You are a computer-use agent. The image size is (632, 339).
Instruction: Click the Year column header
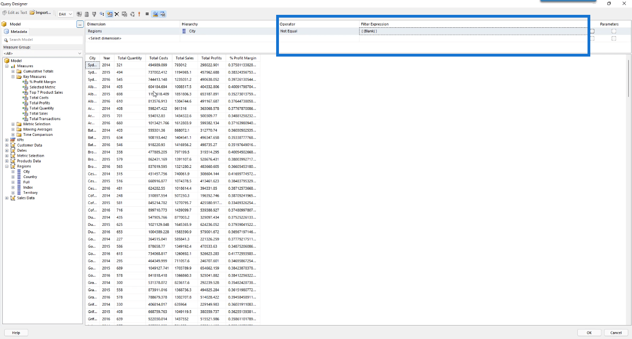click(107, 58)
